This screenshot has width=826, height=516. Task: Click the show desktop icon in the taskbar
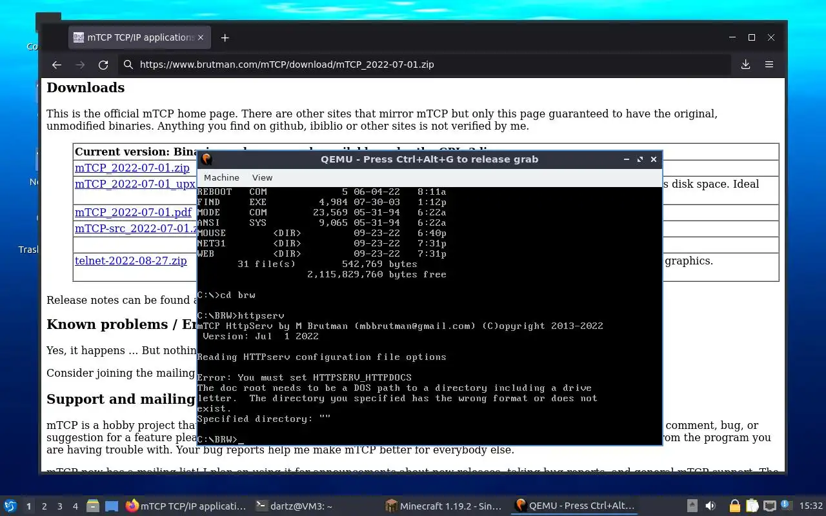click(112, 506)
